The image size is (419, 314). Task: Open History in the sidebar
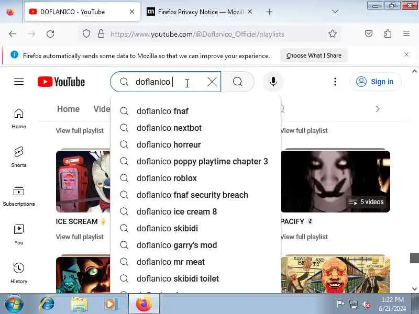(19, 273)
